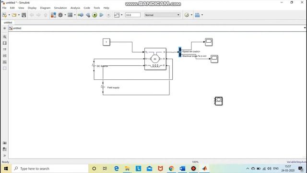Select the untitled model tab

(8, 23)
